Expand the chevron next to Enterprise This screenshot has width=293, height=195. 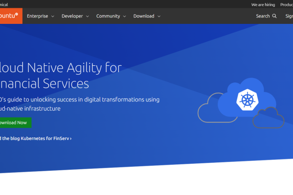pyautogui.click(x=52, y=16)
